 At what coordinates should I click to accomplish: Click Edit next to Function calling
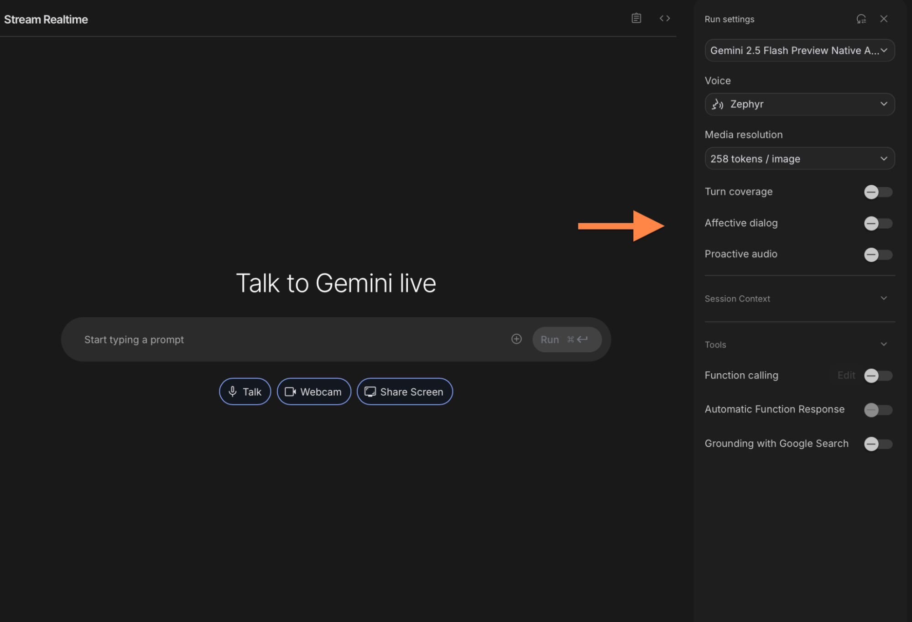point(846,376)
